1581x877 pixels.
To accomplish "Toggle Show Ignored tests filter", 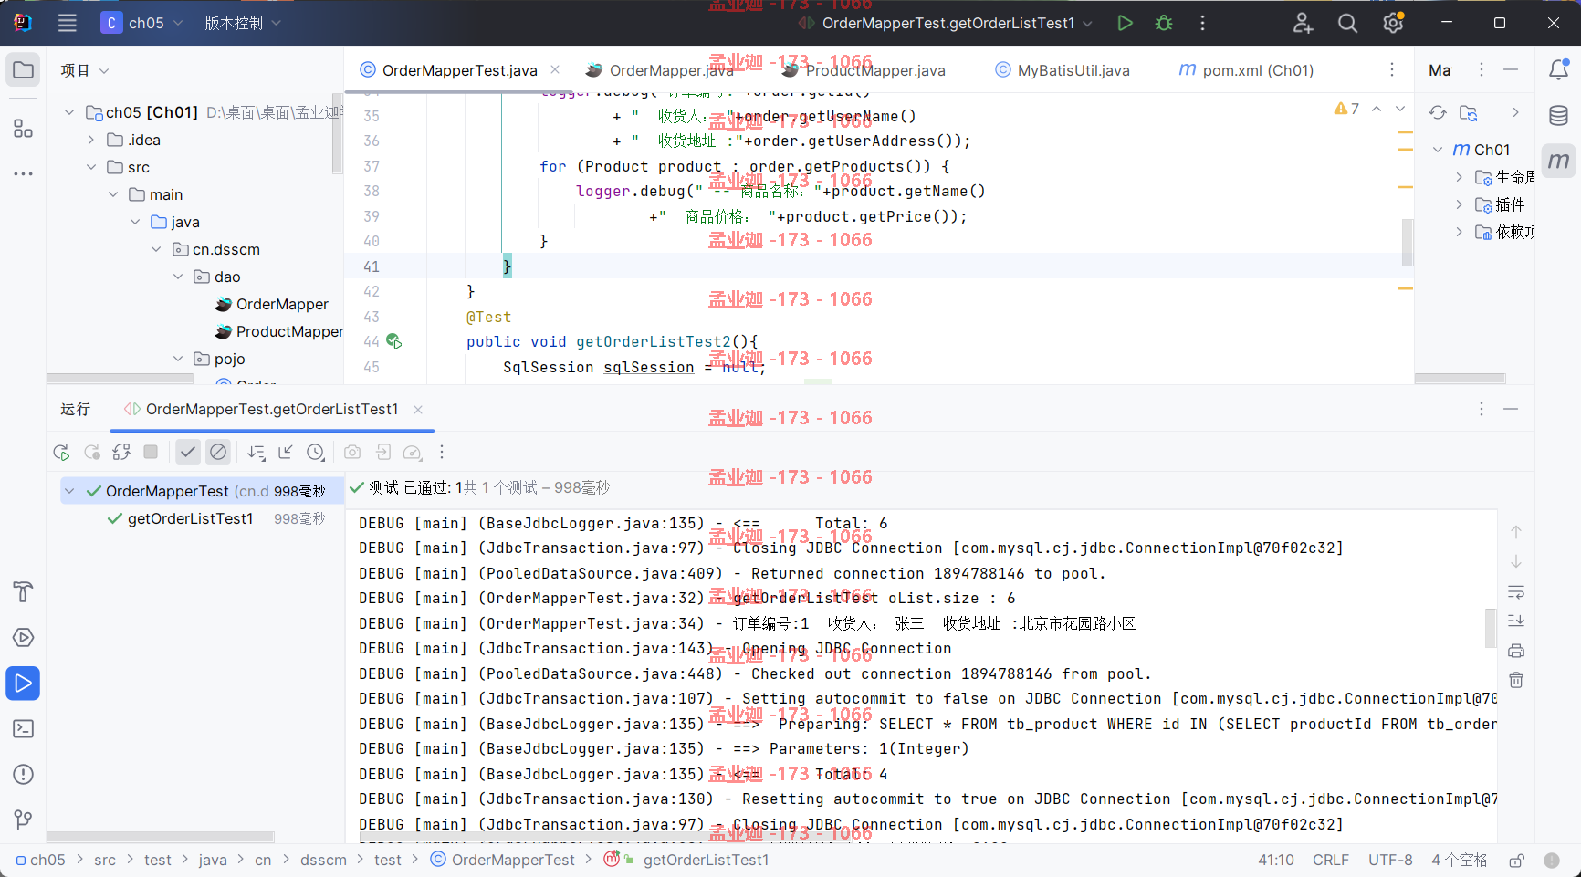I will (x=218, y=452).
